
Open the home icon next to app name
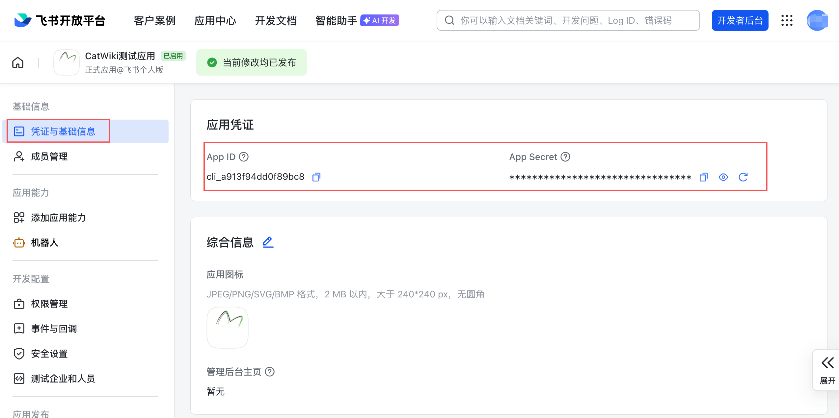pos(17,62)
